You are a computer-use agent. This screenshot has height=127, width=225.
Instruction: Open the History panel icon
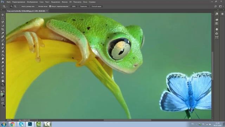click(x=217, y=14)
